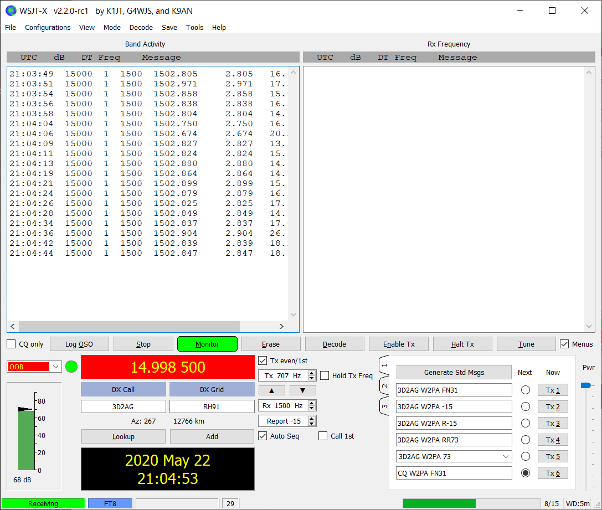The height and width of the screenshot is (510, 602).
Task: Click the 14.998 500 frequency display
Action: click(x=168, y=367)
